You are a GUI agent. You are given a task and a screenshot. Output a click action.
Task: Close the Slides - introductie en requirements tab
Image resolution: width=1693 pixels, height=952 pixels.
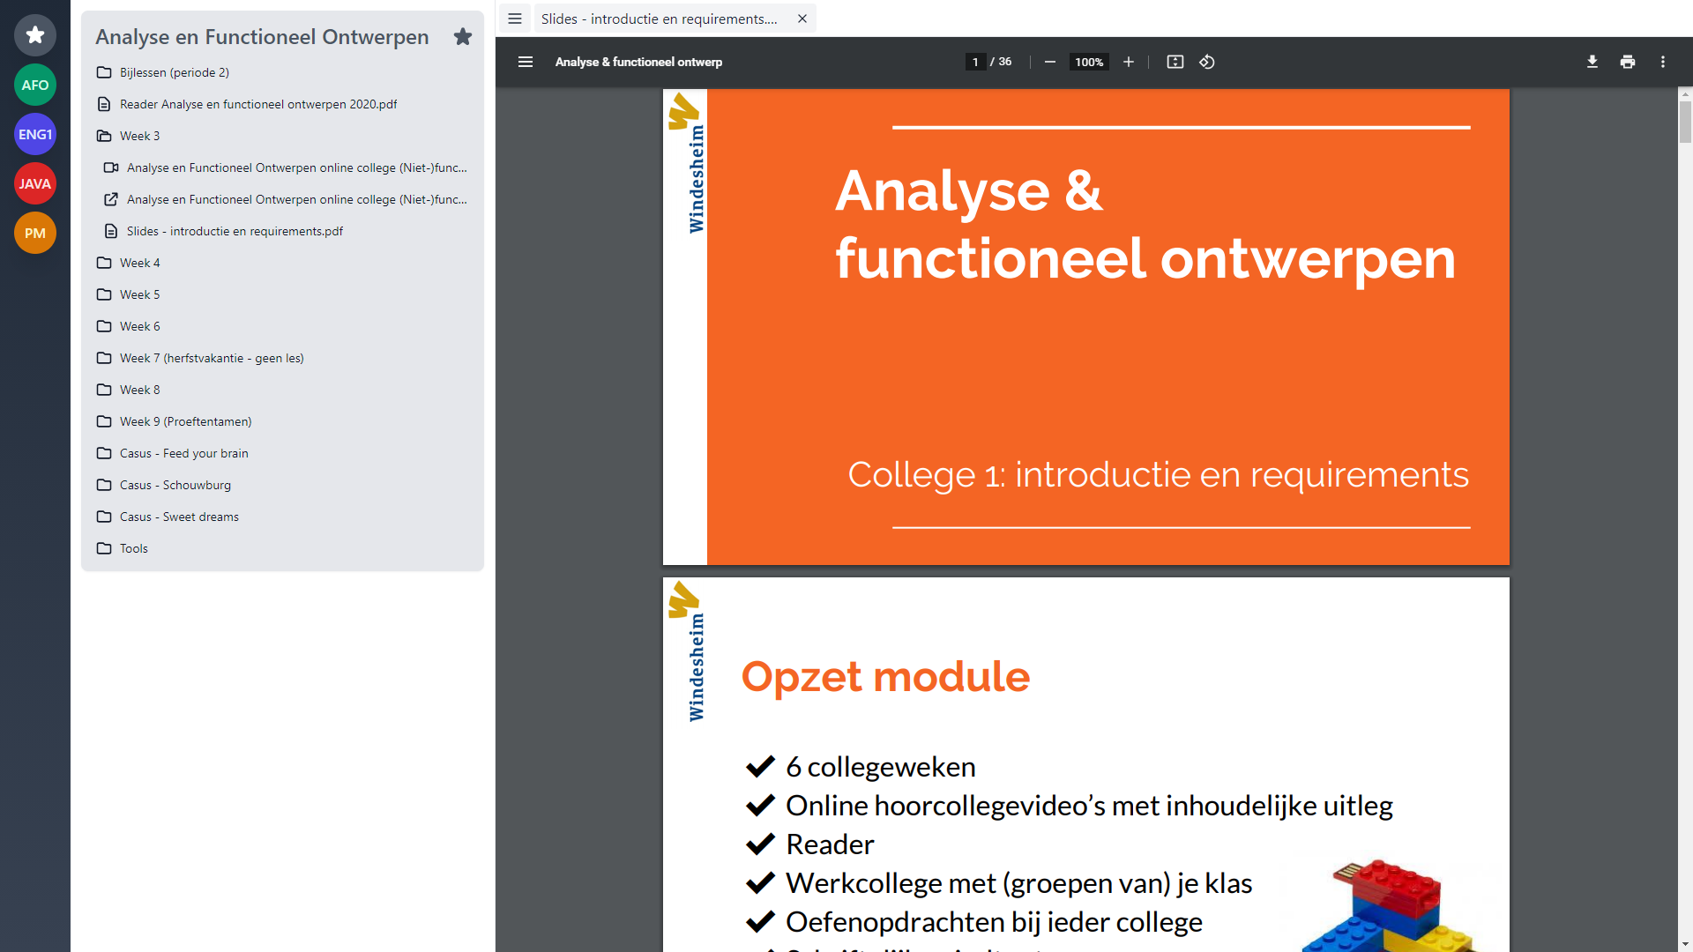click(x=802, y=19)
